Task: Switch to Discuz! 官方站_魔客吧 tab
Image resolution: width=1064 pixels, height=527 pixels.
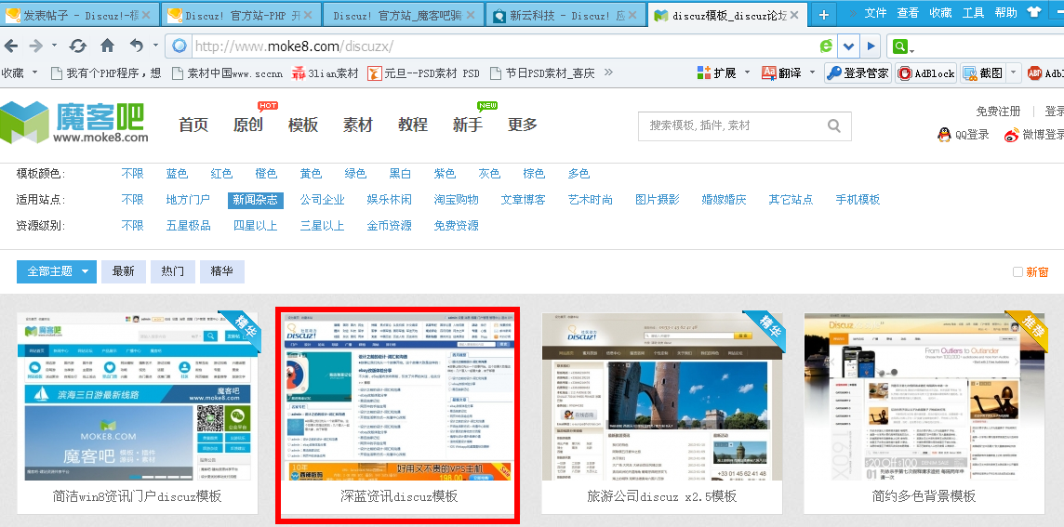Action: click(404, 14)
